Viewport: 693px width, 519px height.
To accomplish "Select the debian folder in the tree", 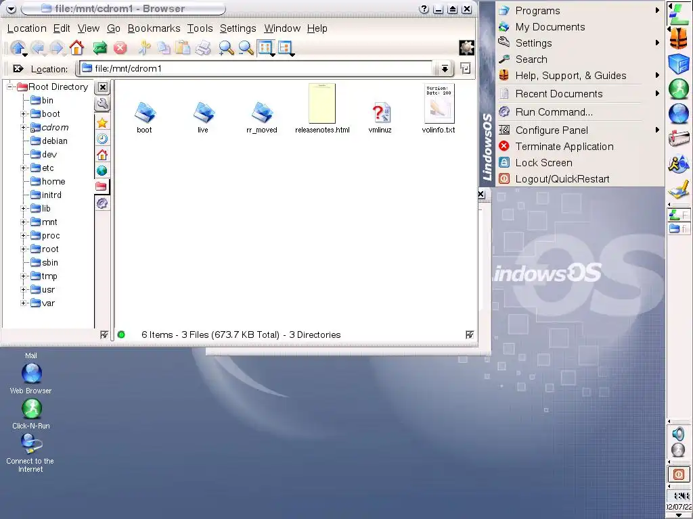I will click(x=49, y=141).
